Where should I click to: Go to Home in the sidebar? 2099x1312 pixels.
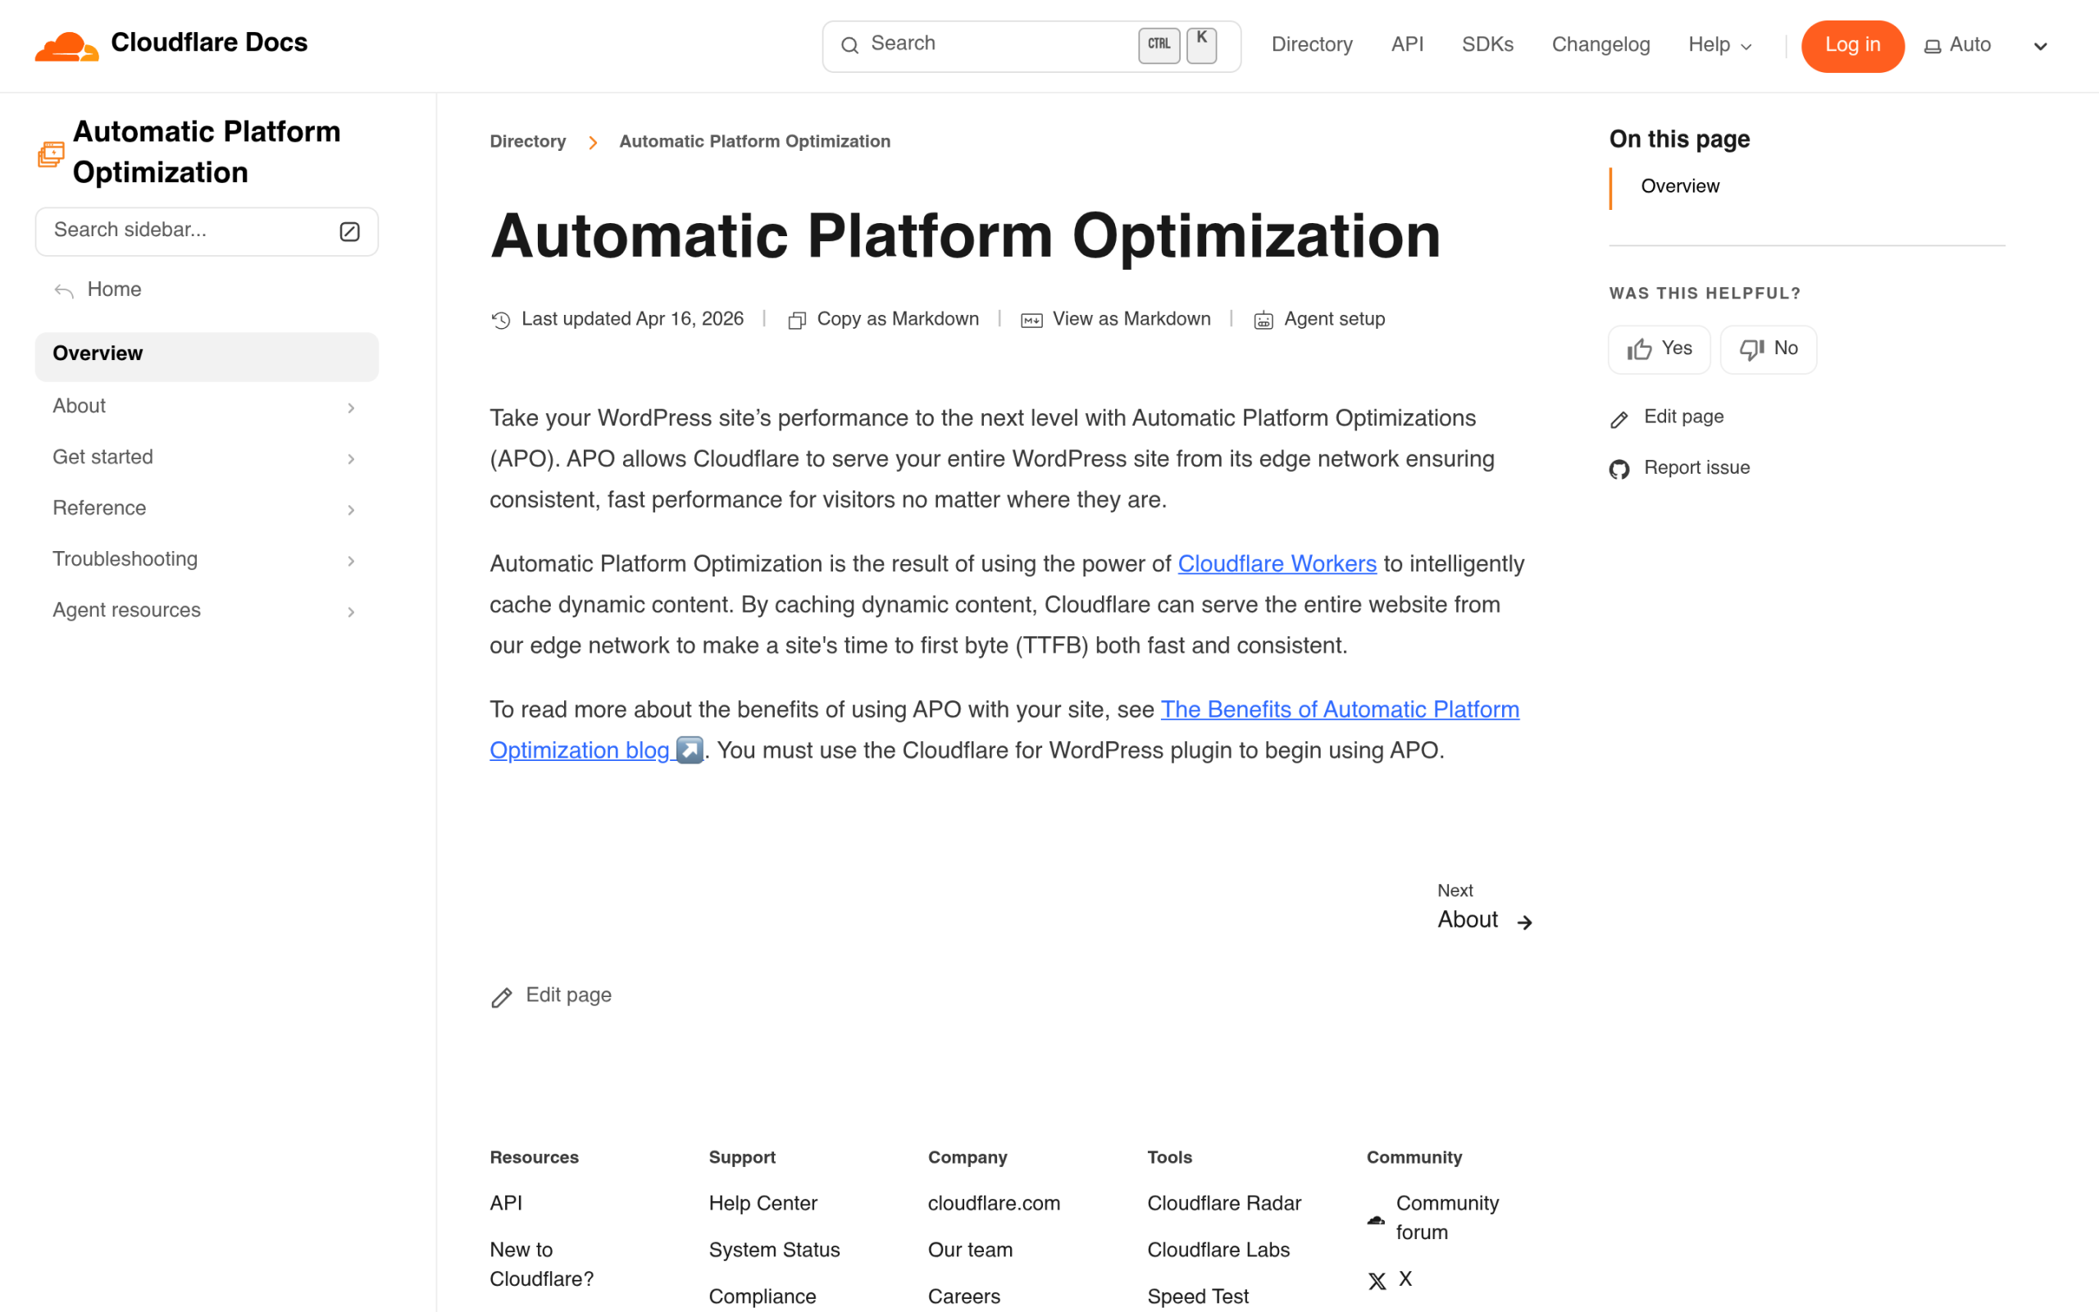[114, 289]
